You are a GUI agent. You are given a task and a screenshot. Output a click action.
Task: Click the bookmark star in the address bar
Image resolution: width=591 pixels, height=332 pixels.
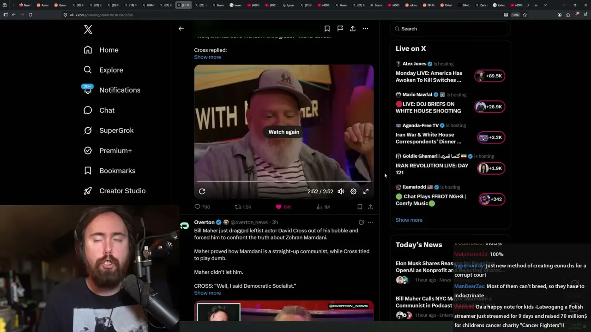525,15
